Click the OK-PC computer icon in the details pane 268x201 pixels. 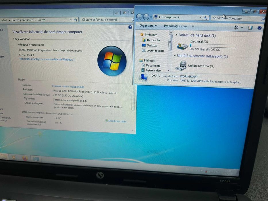pos(143,78)
